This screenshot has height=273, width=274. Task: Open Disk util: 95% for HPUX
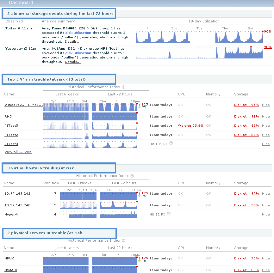tap(246, 258)
